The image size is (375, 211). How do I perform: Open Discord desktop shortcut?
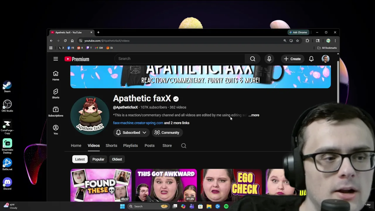click(7, 184)
